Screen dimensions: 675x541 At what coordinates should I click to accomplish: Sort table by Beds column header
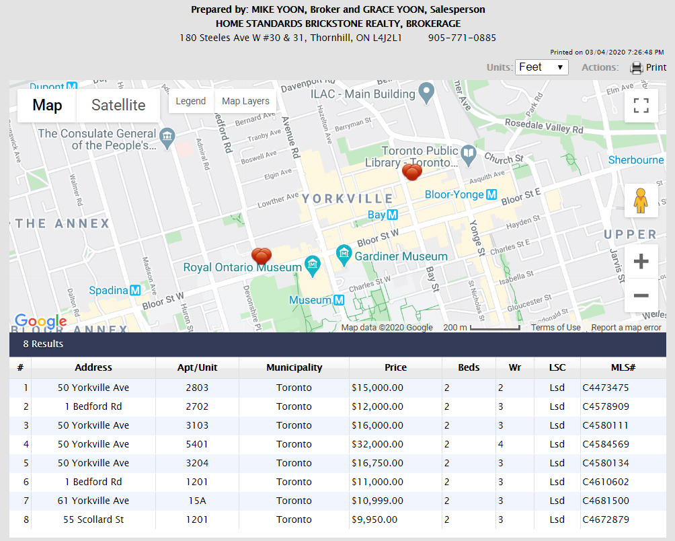pos(469,367)
